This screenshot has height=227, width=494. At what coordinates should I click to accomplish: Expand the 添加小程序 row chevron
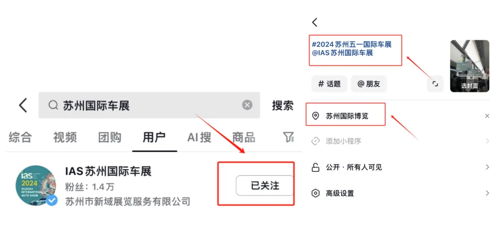pyautogui.click(x=488, y=141)
